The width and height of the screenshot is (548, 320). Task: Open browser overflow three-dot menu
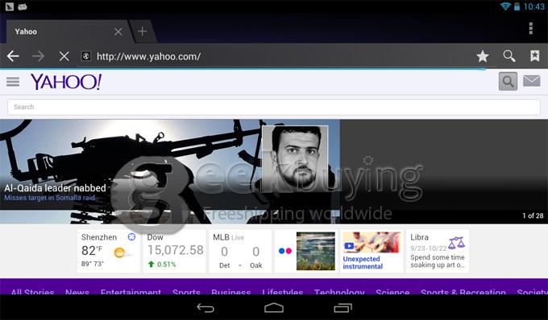point(530,28)
